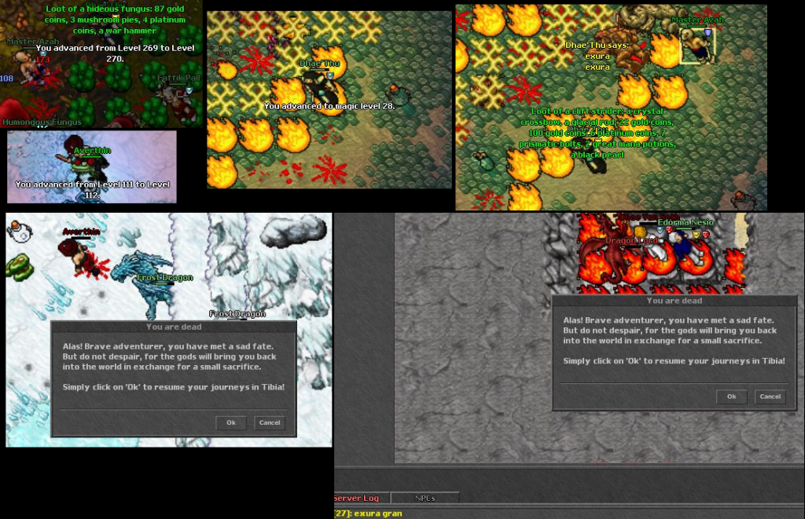The image size is (805, 519).
Task: Click the 'Humongous Fungus' creature name
Action: point(42,122)
